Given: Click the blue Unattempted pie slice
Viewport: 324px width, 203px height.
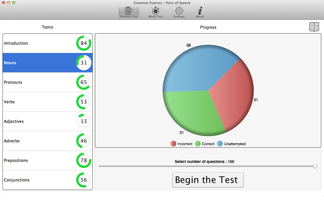Looking at the screenshot, I should pyautogui.click(x=197, y=69).
